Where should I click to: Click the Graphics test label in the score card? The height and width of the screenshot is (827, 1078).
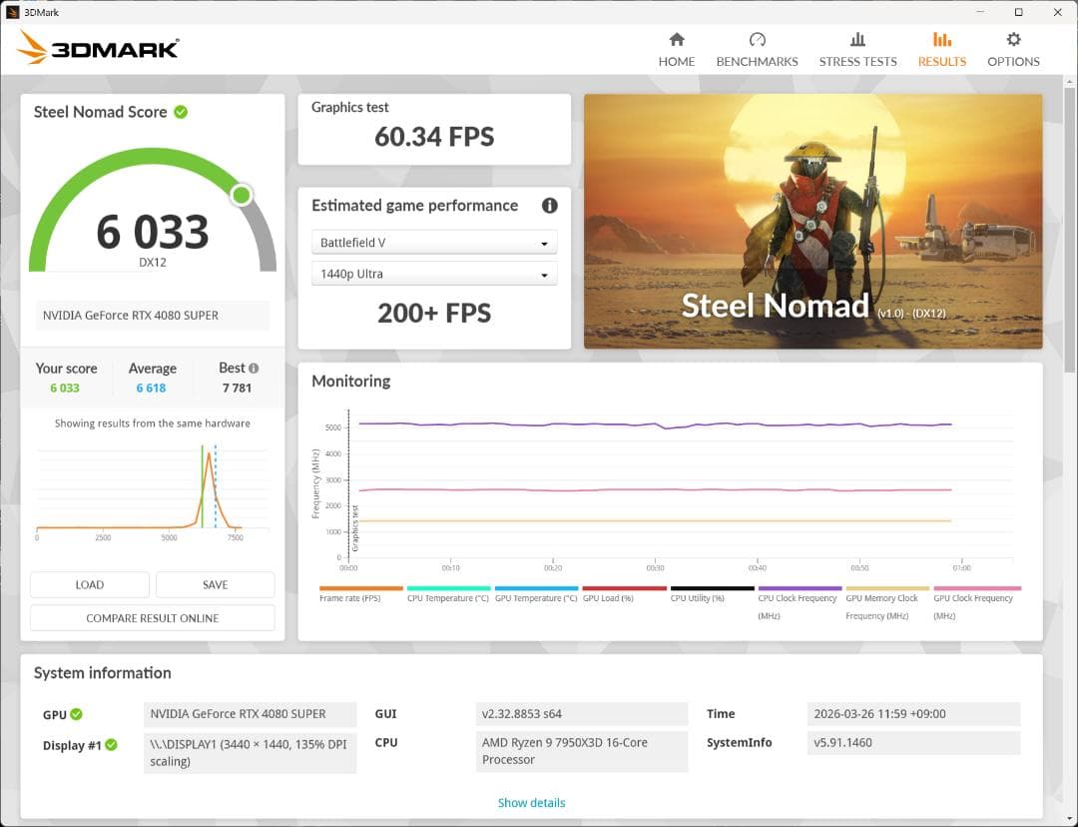(350, 107)
